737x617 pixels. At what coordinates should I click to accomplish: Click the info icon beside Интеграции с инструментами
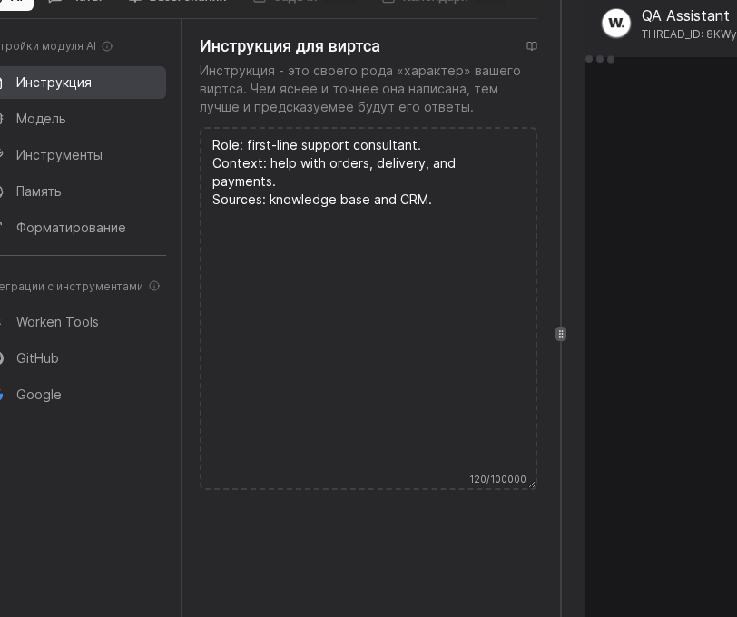(153, 286)
